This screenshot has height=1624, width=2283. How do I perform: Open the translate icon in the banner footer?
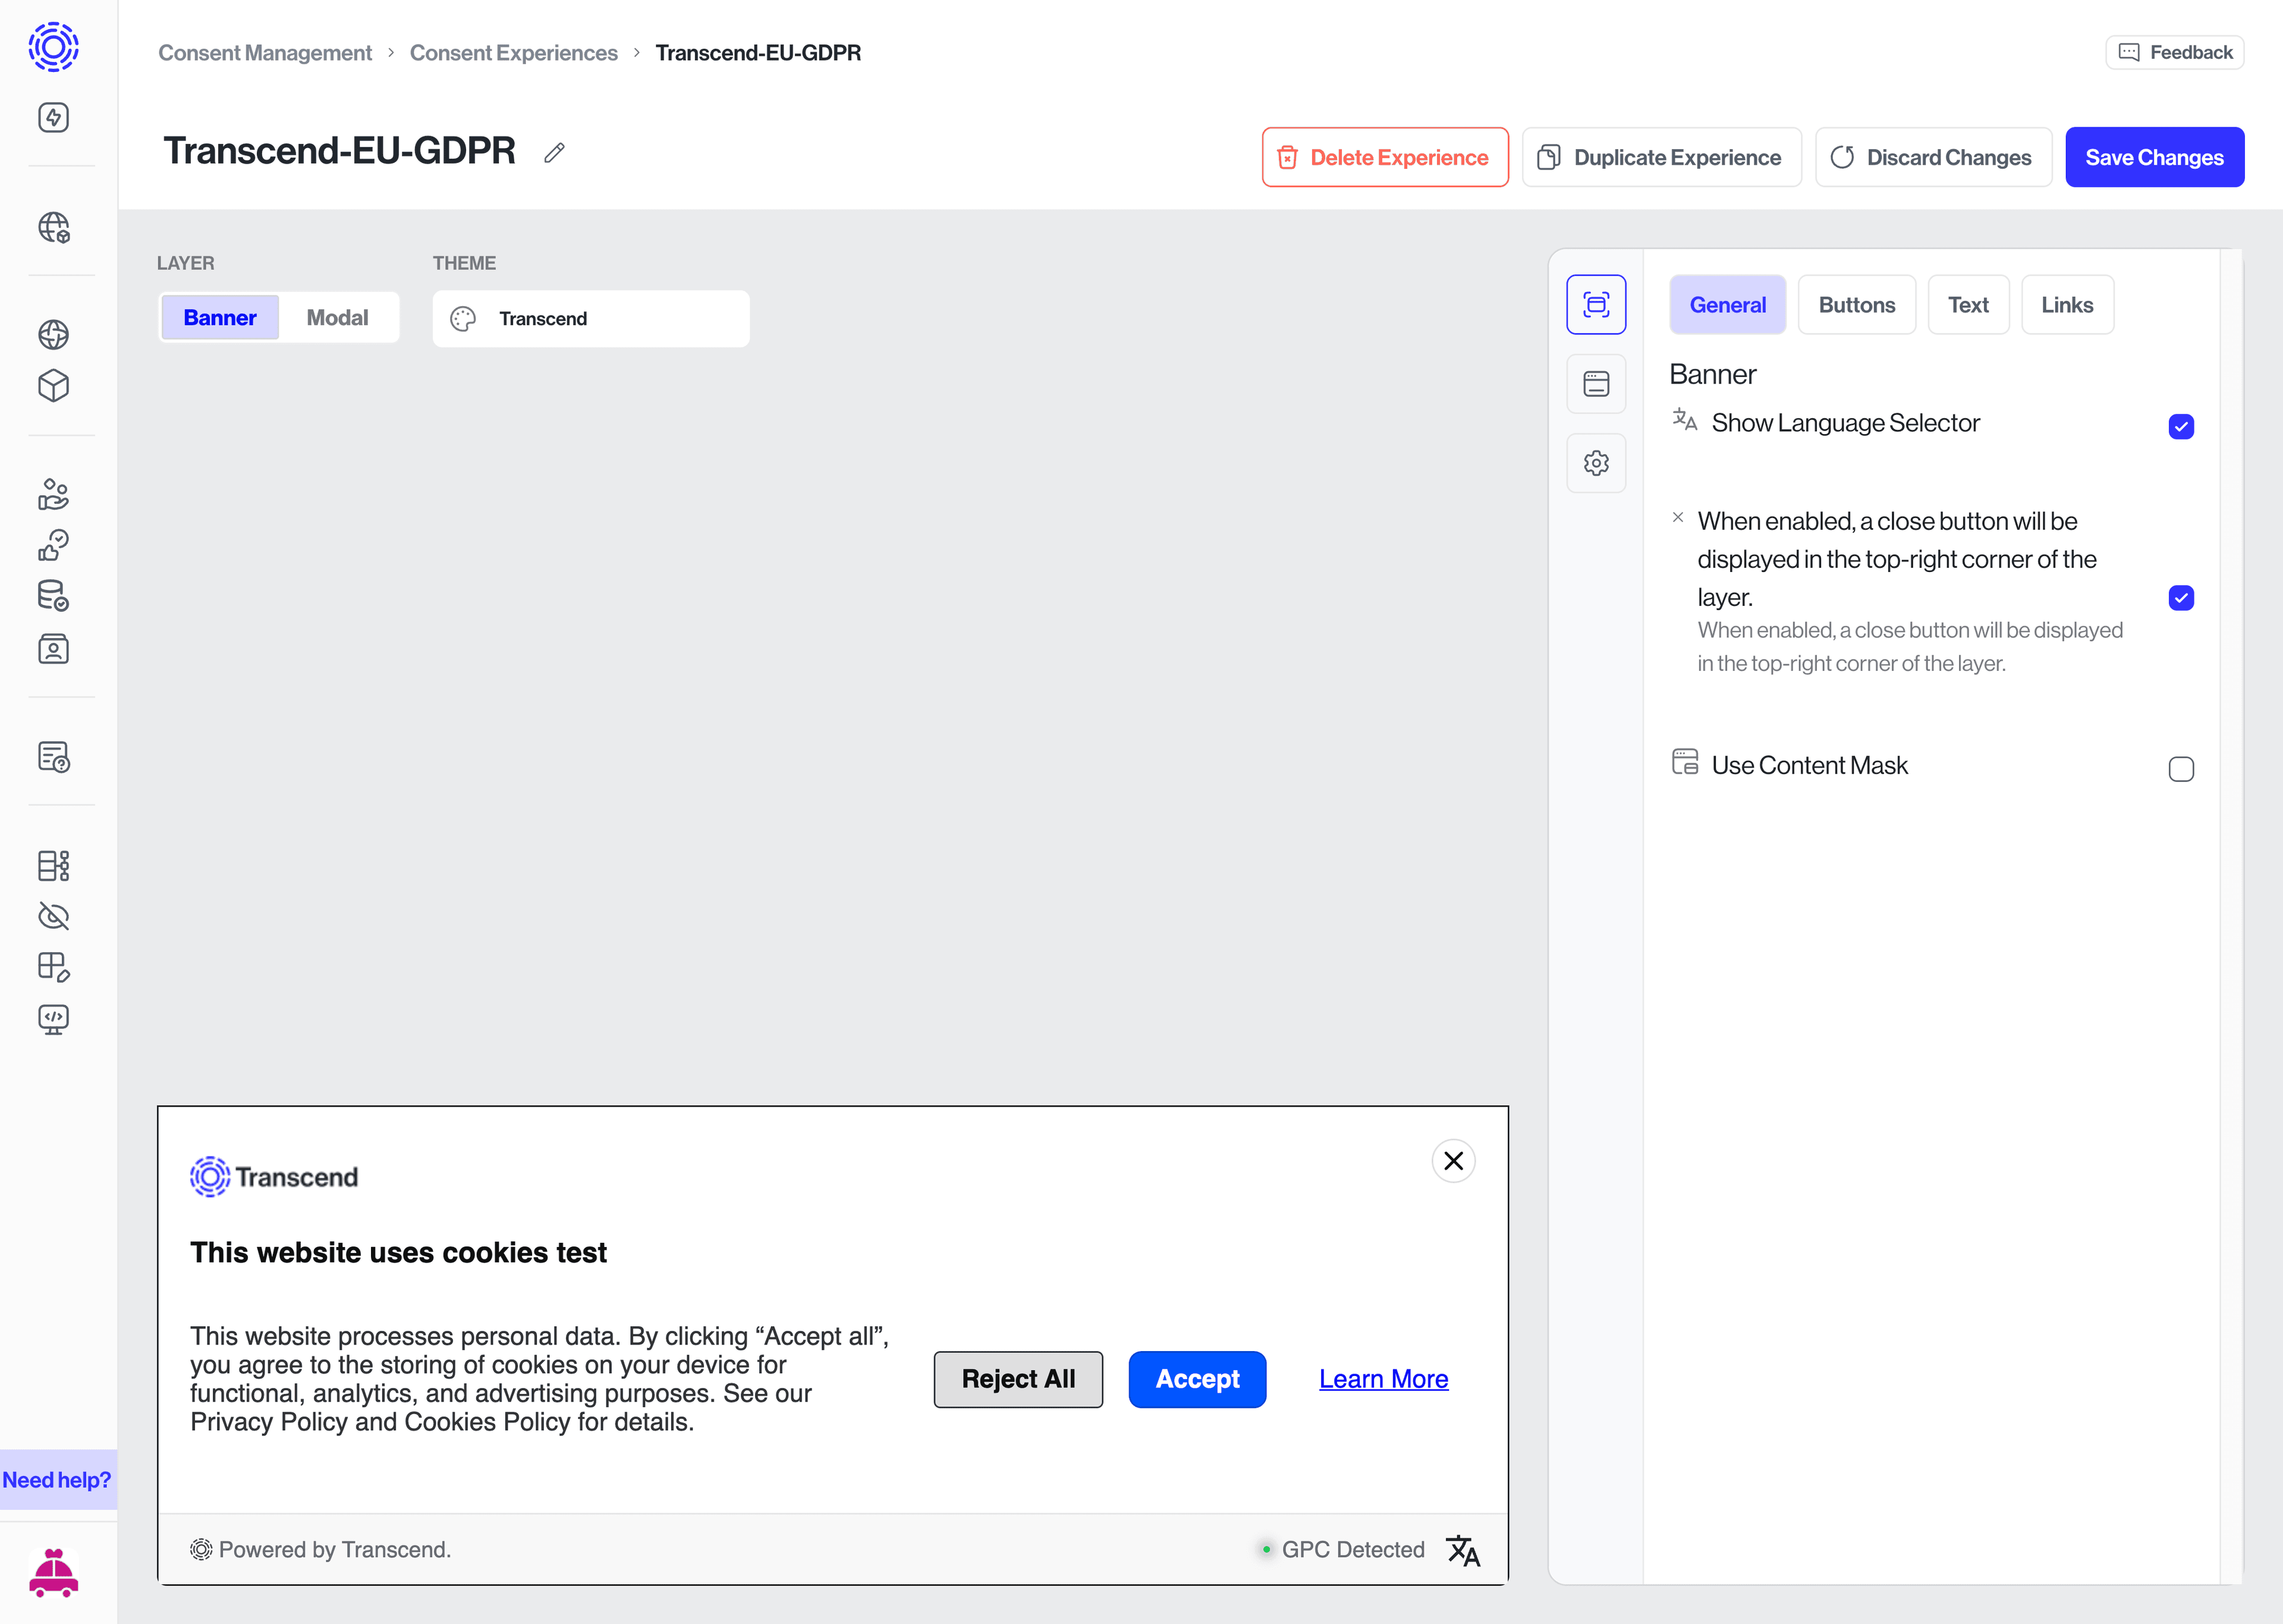click(1463, 1549)
